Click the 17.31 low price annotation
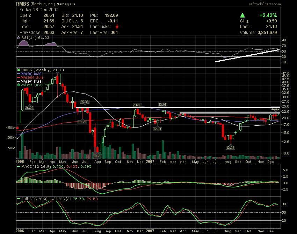The height and width of the screenshot is (234, 297). [157, 129]
